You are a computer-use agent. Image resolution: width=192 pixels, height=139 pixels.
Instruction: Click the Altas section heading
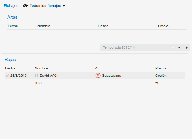[12, 17]
